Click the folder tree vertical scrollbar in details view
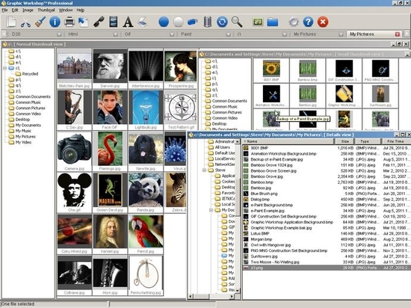This screenshot has height=308, width=411. click(x=238, y=217)
